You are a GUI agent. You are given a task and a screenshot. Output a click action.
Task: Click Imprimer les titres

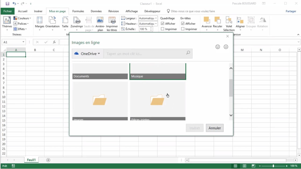click(112, 23)
